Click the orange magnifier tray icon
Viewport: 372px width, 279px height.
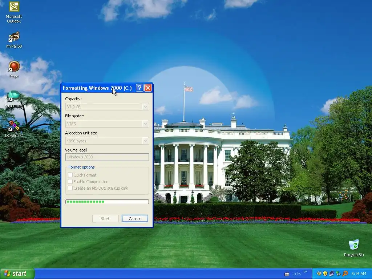[x=345, y=274]
